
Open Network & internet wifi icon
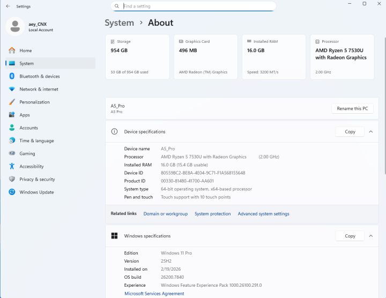coord(12,89)
